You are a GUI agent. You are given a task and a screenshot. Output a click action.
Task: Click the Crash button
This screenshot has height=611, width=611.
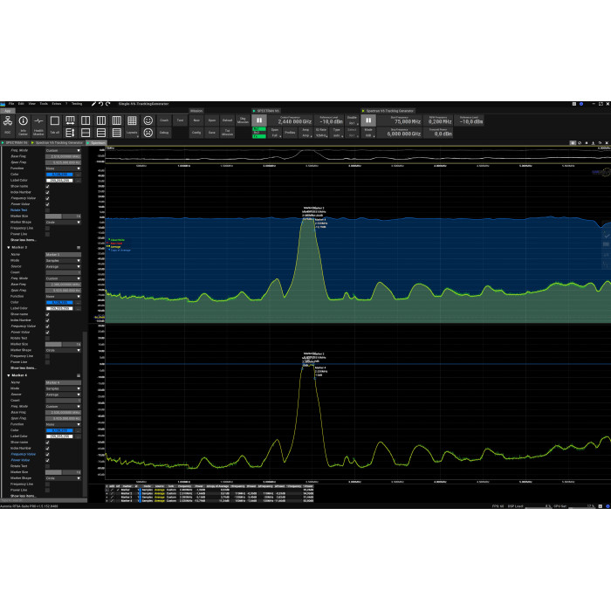click(163, 120)
